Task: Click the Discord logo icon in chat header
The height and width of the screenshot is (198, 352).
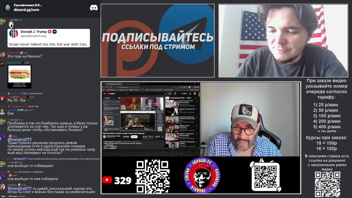Action: pyautogui.click(x=94, y=7)
